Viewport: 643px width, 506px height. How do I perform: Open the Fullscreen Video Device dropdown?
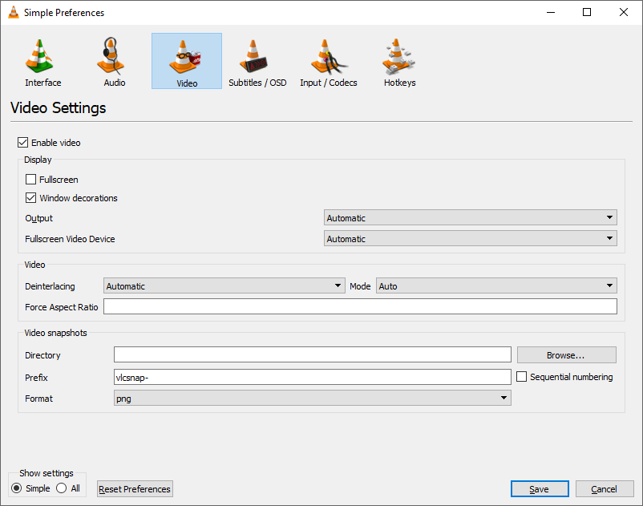click(470, 239)
